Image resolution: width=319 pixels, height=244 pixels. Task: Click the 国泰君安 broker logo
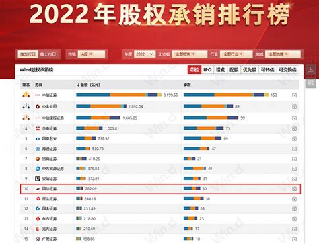pos(38,139)
